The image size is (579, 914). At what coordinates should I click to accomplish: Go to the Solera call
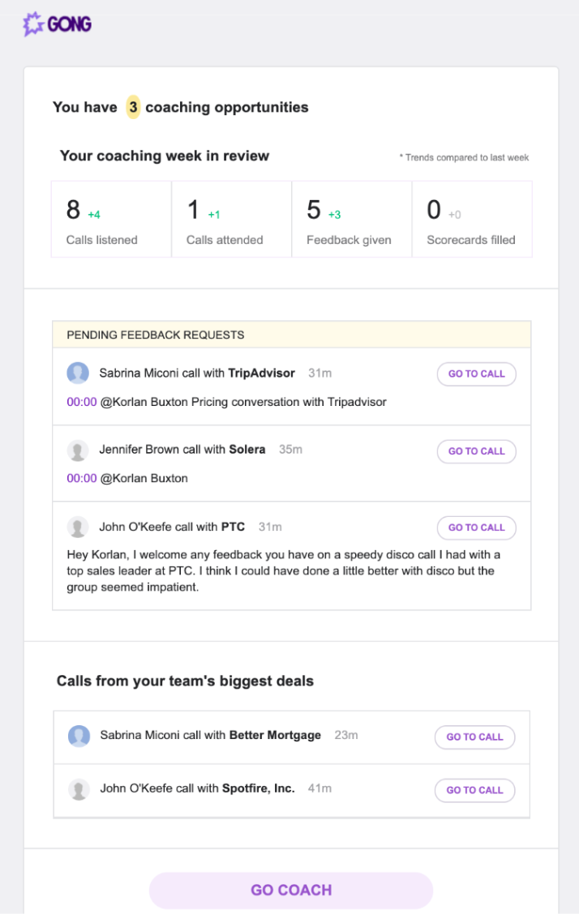point(476,451)
